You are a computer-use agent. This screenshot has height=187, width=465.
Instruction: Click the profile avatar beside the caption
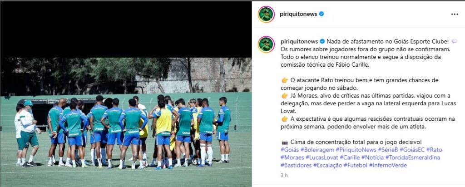(x=266, y=44)
